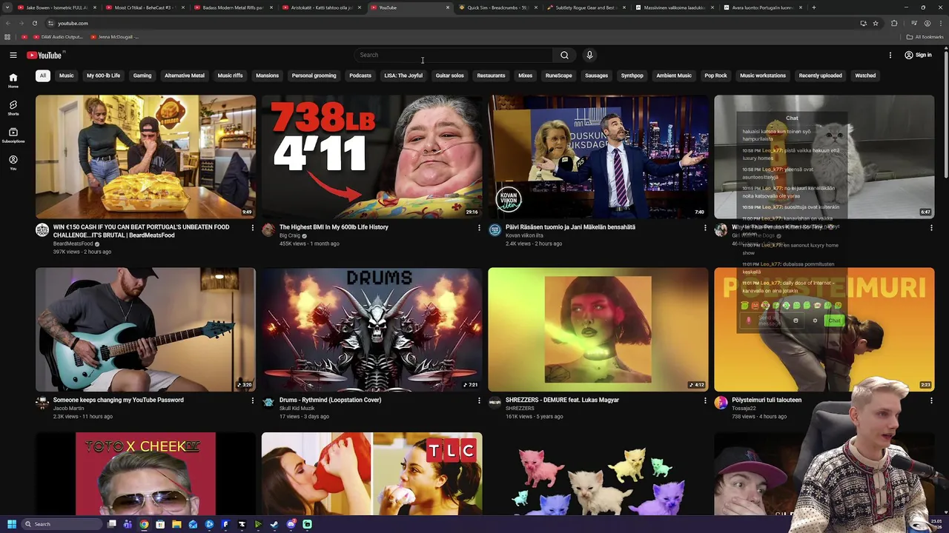This screenshot has width=949, height=533.
Task: Open options menu for Päivi Räsäsen video
Action: (705, 228)
